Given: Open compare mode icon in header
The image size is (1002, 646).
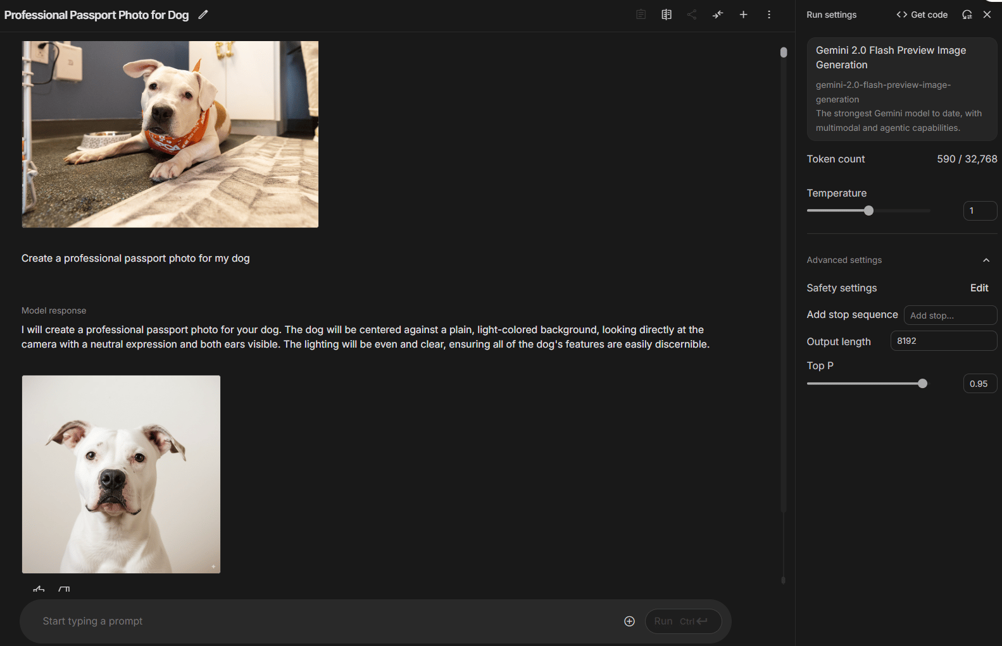Looking at the screenshot, I should point(667,15).
